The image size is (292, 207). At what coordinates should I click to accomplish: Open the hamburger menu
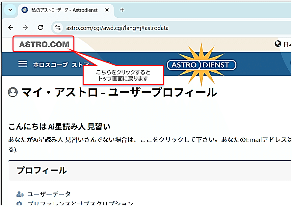point(22,64)
